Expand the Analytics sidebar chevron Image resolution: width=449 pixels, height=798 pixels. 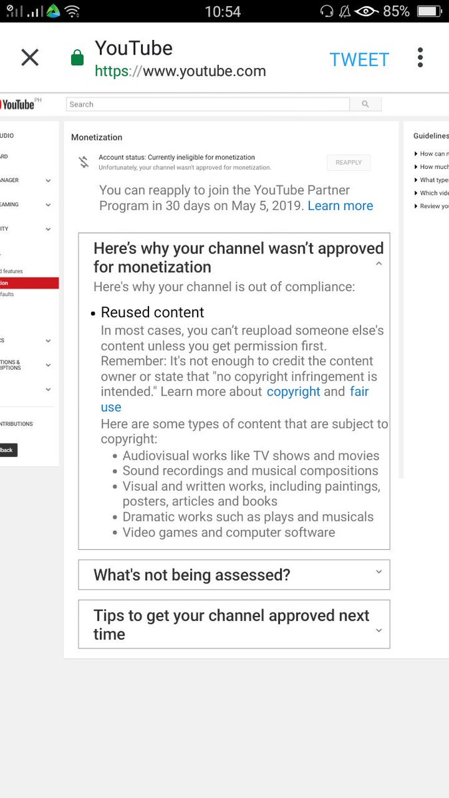[x=49, y=340]
